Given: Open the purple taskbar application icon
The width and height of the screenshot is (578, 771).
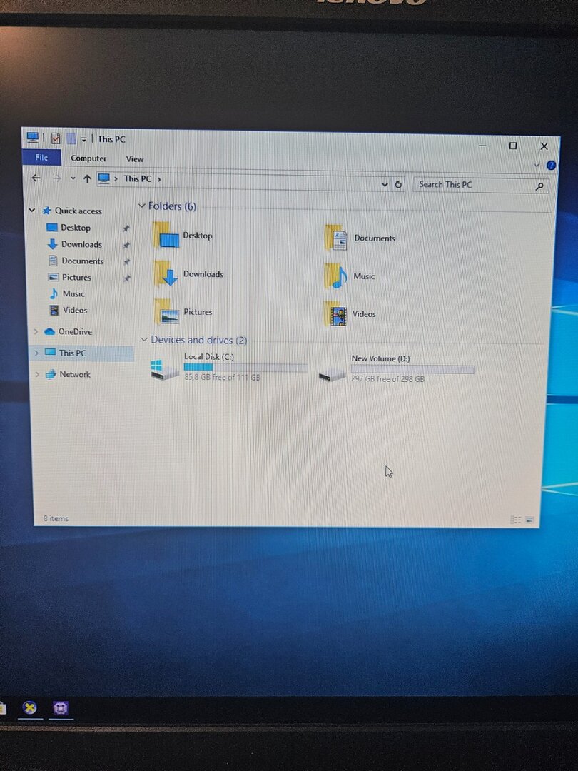Looking at the screenshot, I should [x=61, y=708].
